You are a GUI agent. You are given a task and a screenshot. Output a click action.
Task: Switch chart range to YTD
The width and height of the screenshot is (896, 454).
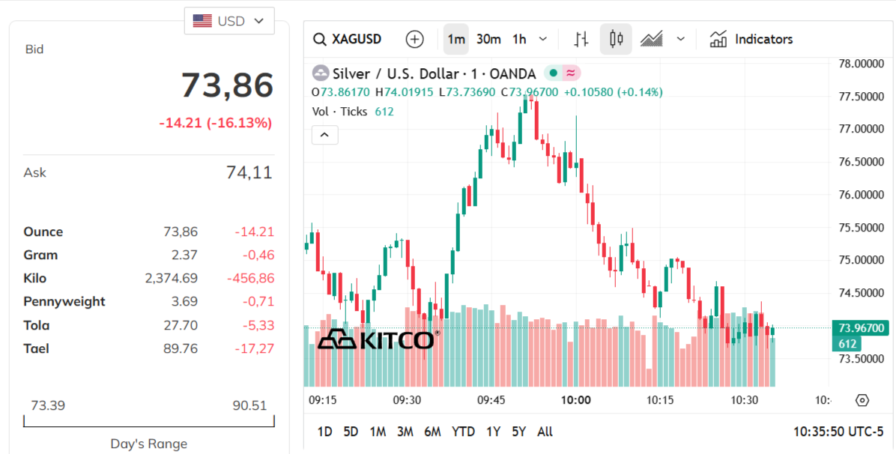click(463, 432)
